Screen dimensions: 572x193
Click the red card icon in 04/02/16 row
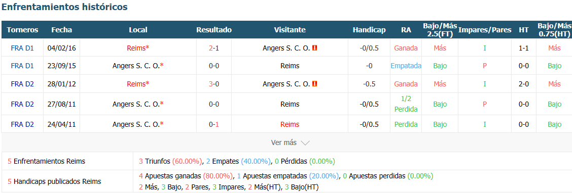314,47
